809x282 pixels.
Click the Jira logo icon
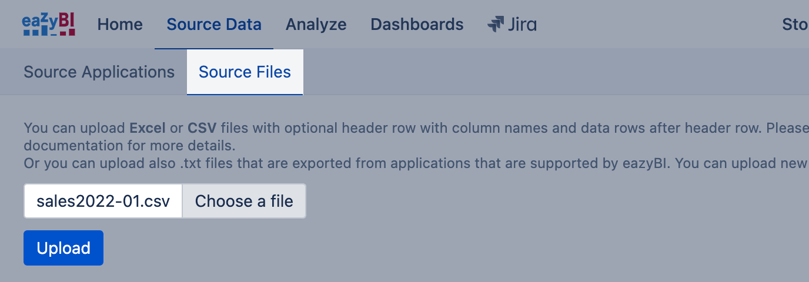[496, 25]
